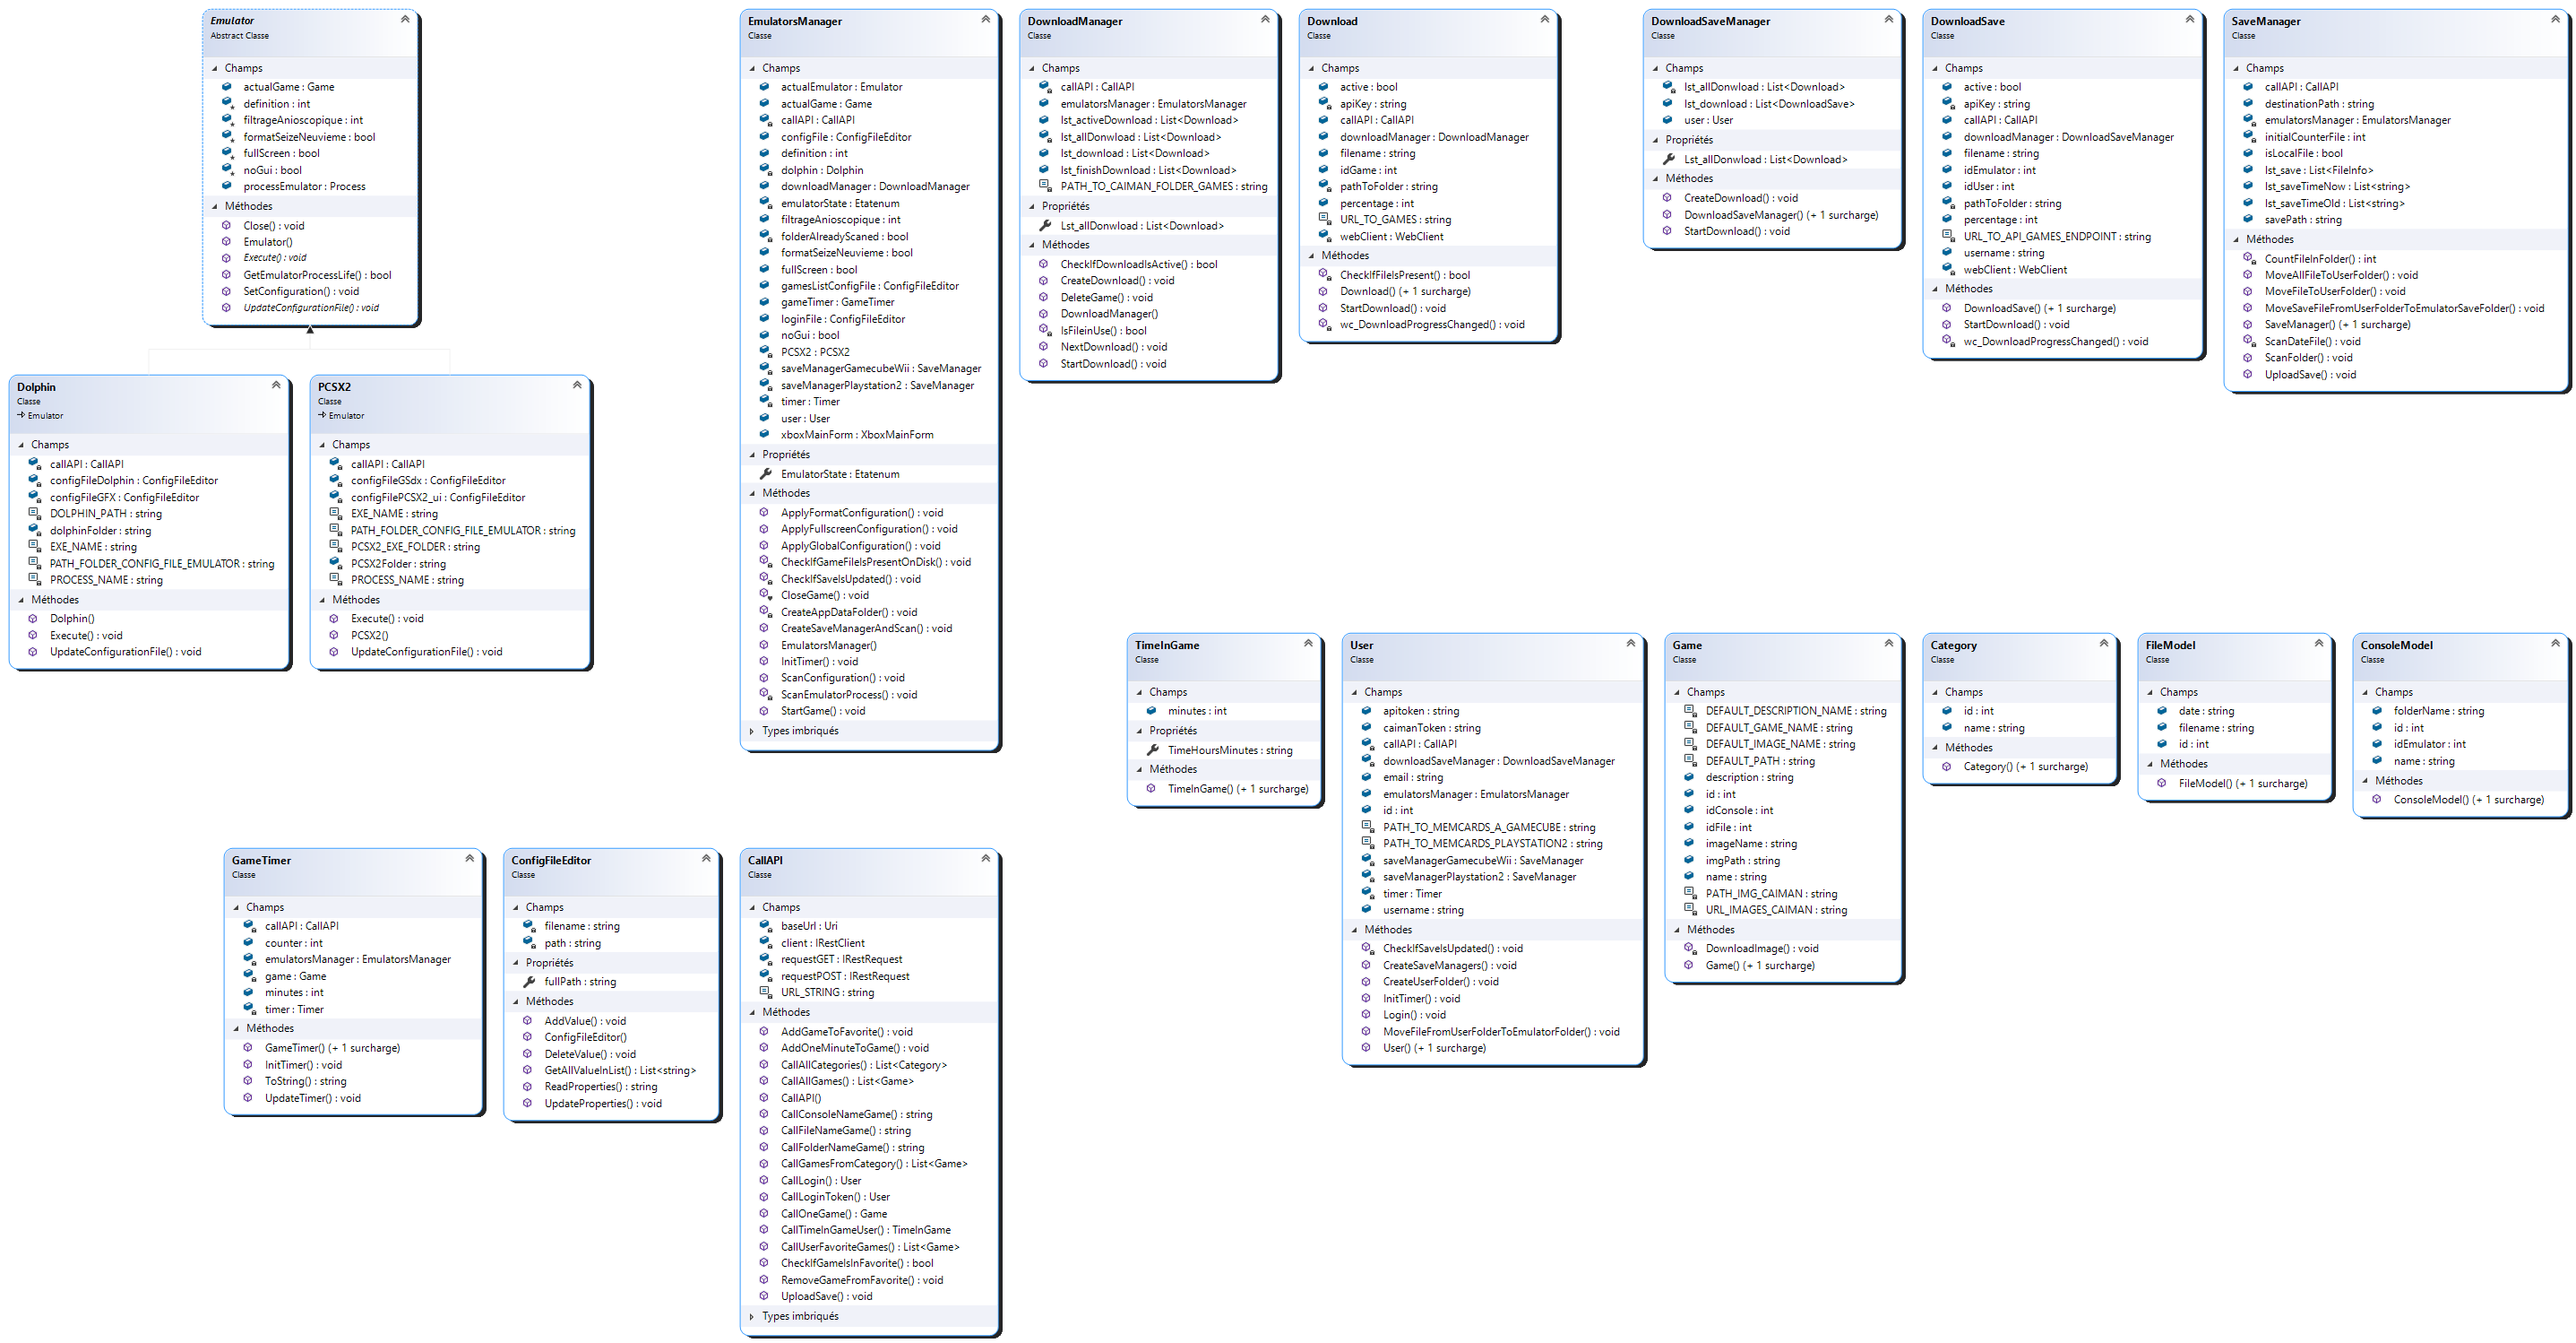Collapse the Emulator class box chevron
This screenshot has height=1343, width=2576.
405,19
